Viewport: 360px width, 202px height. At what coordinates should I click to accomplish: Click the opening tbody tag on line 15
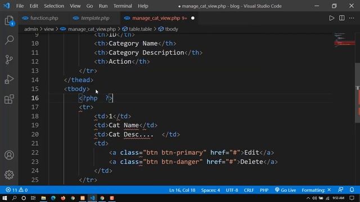coord(76,89)
